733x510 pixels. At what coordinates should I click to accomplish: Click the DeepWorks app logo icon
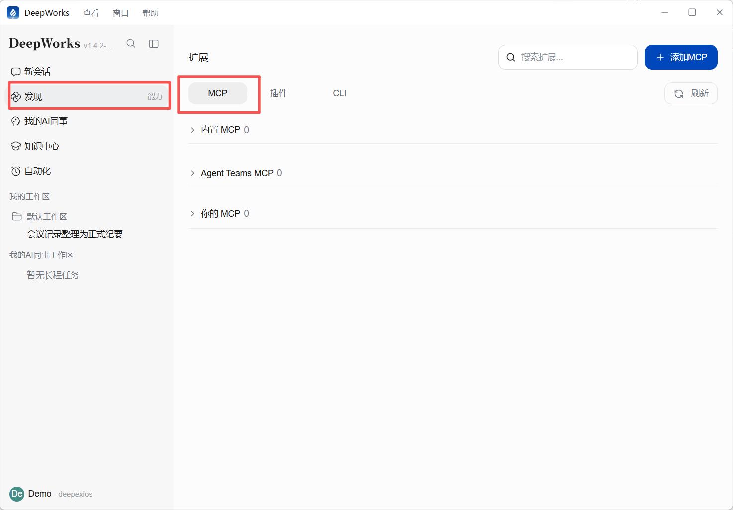click(x=13, y=13)
